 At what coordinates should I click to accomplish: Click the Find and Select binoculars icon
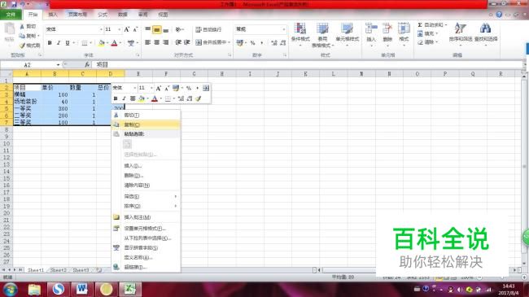486,28
